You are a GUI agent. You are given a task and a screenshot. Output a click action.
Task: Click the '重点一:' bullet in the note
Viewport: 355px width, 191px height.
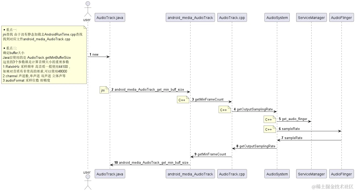point(10,30)
